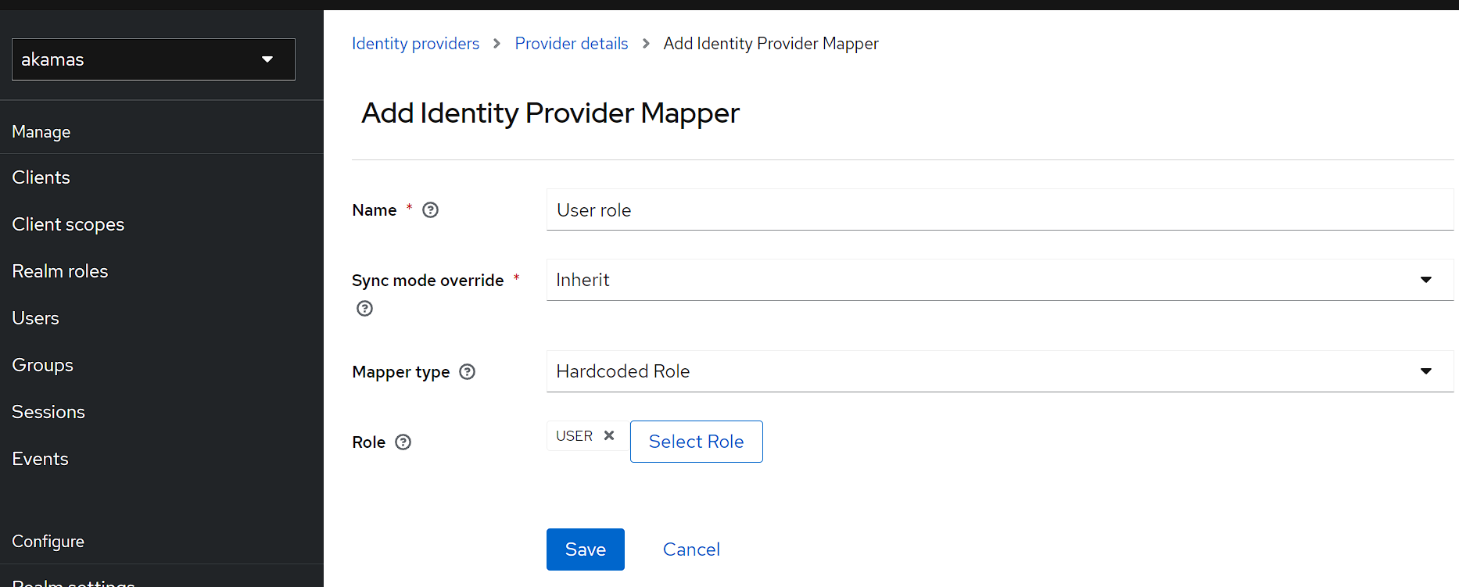Save the identity provider mapper

[585, 549]
